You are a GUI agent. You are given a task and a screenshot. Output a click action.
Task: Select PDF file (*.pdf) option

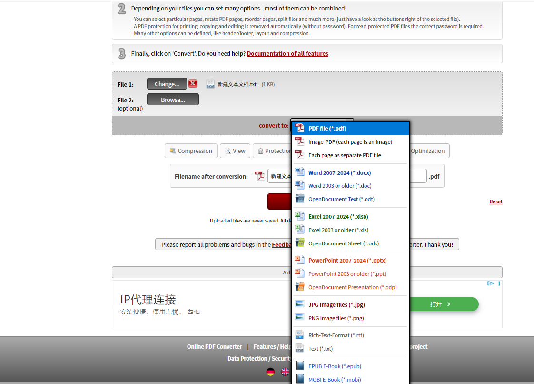327,129
